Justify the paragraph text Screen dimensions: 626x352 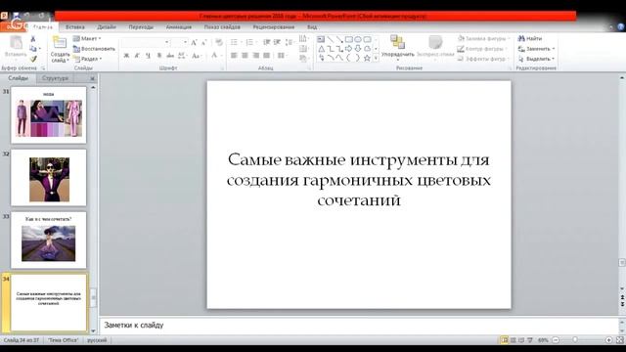click(266, 56)
